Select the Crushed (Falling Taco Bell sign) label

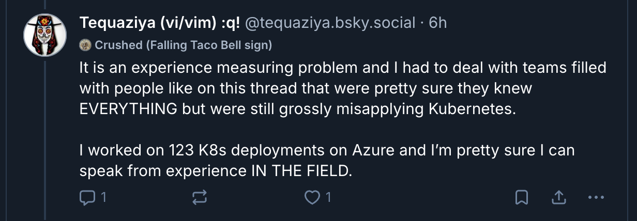coord(183,45)
